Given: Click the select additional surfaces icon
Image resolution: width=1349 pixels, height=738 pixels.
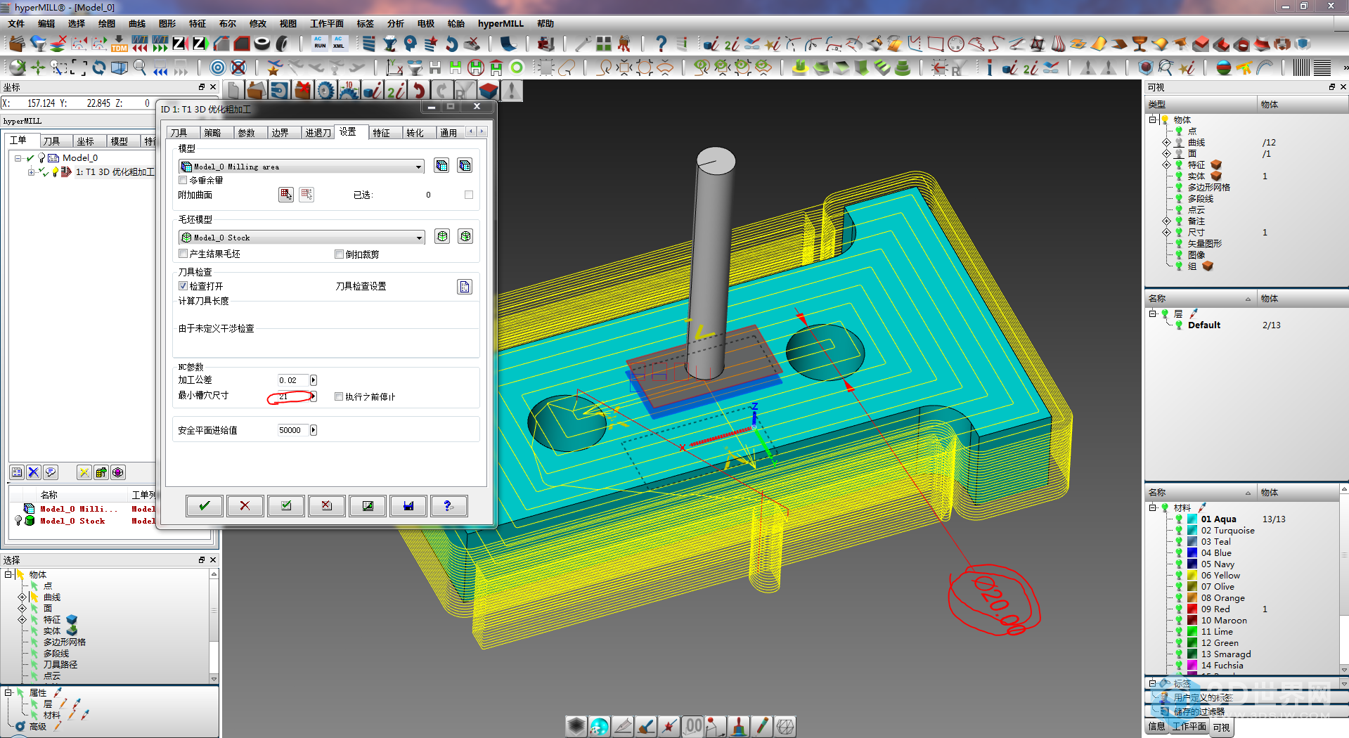Looking at the screenshot, I should pyautogui.click(x=285, y=194).
